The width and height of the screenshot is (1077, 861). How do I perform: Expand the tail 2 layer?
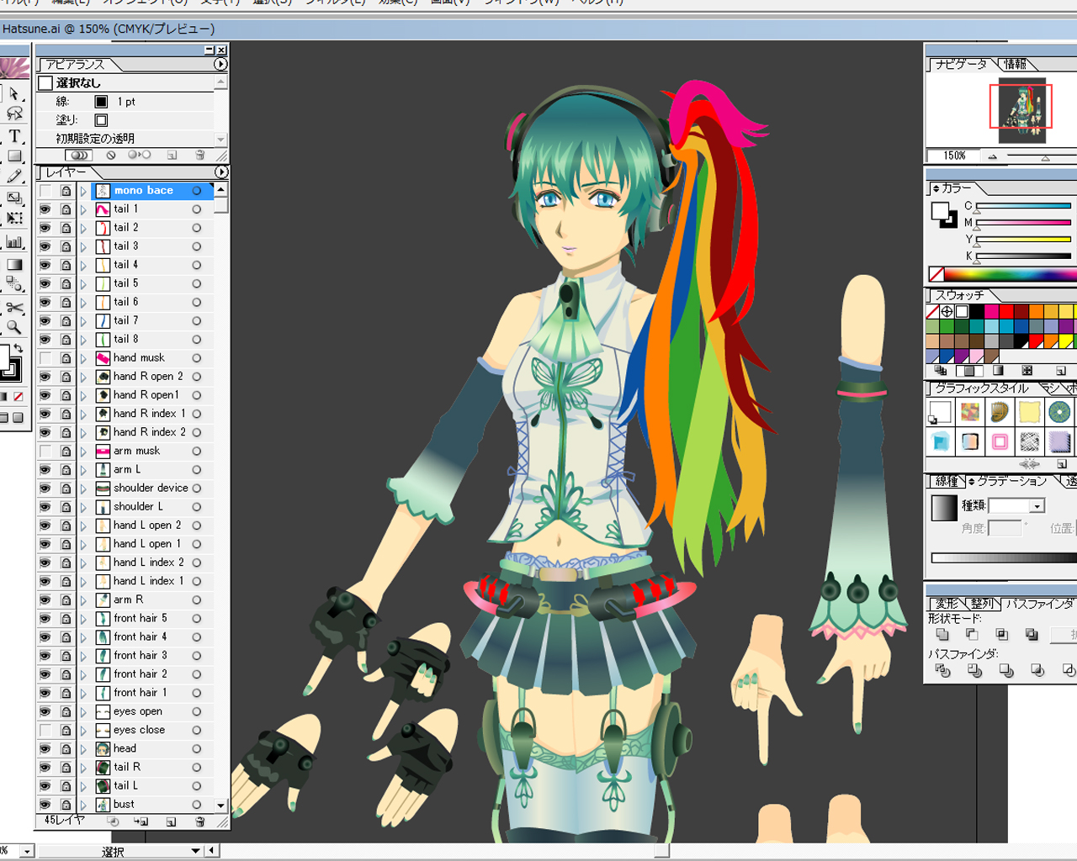[x=84, y=228]
